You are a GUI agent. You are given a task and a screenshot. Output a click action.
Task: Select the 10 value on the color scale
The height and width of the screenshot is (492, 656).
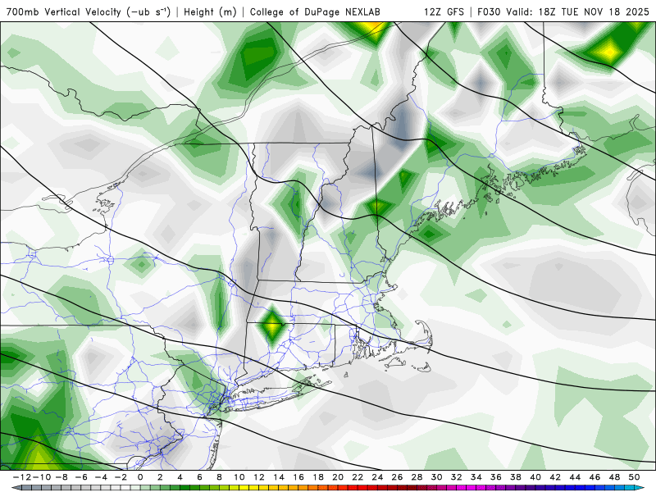pyautogui.click(x=239, y=477)
